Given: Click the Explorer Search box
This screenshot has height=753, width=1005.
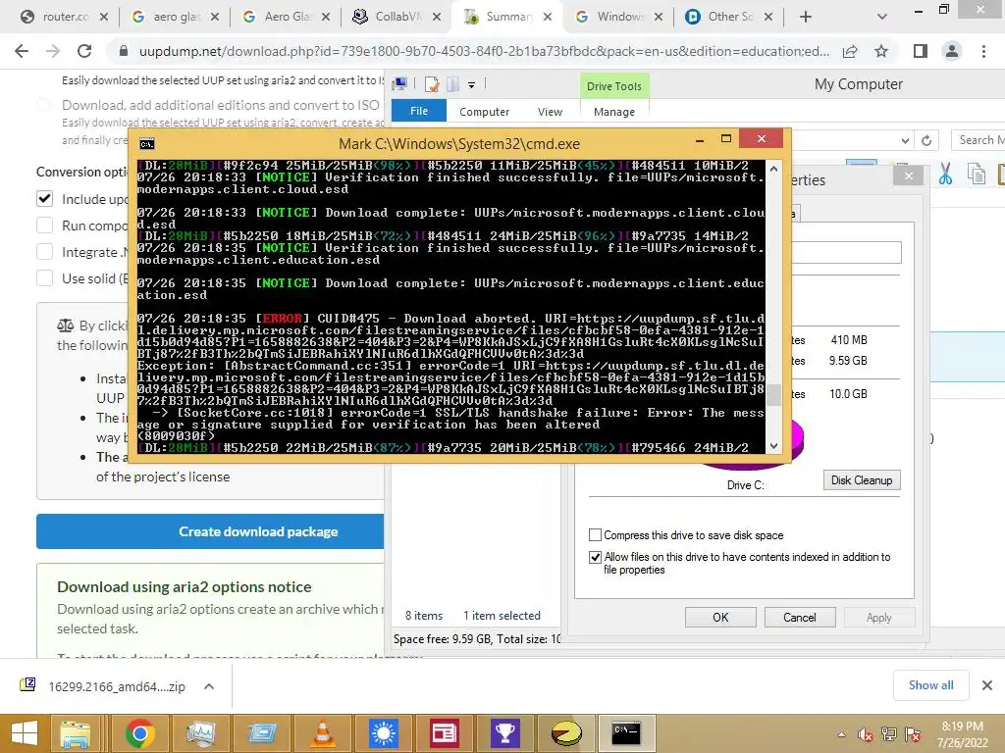Looking at the screenshot, I should click(x=979, y=140).
